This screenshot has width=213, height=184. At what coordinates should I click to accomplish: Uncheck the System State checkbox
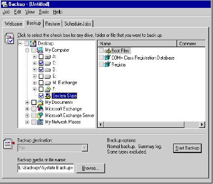point(41,96)
